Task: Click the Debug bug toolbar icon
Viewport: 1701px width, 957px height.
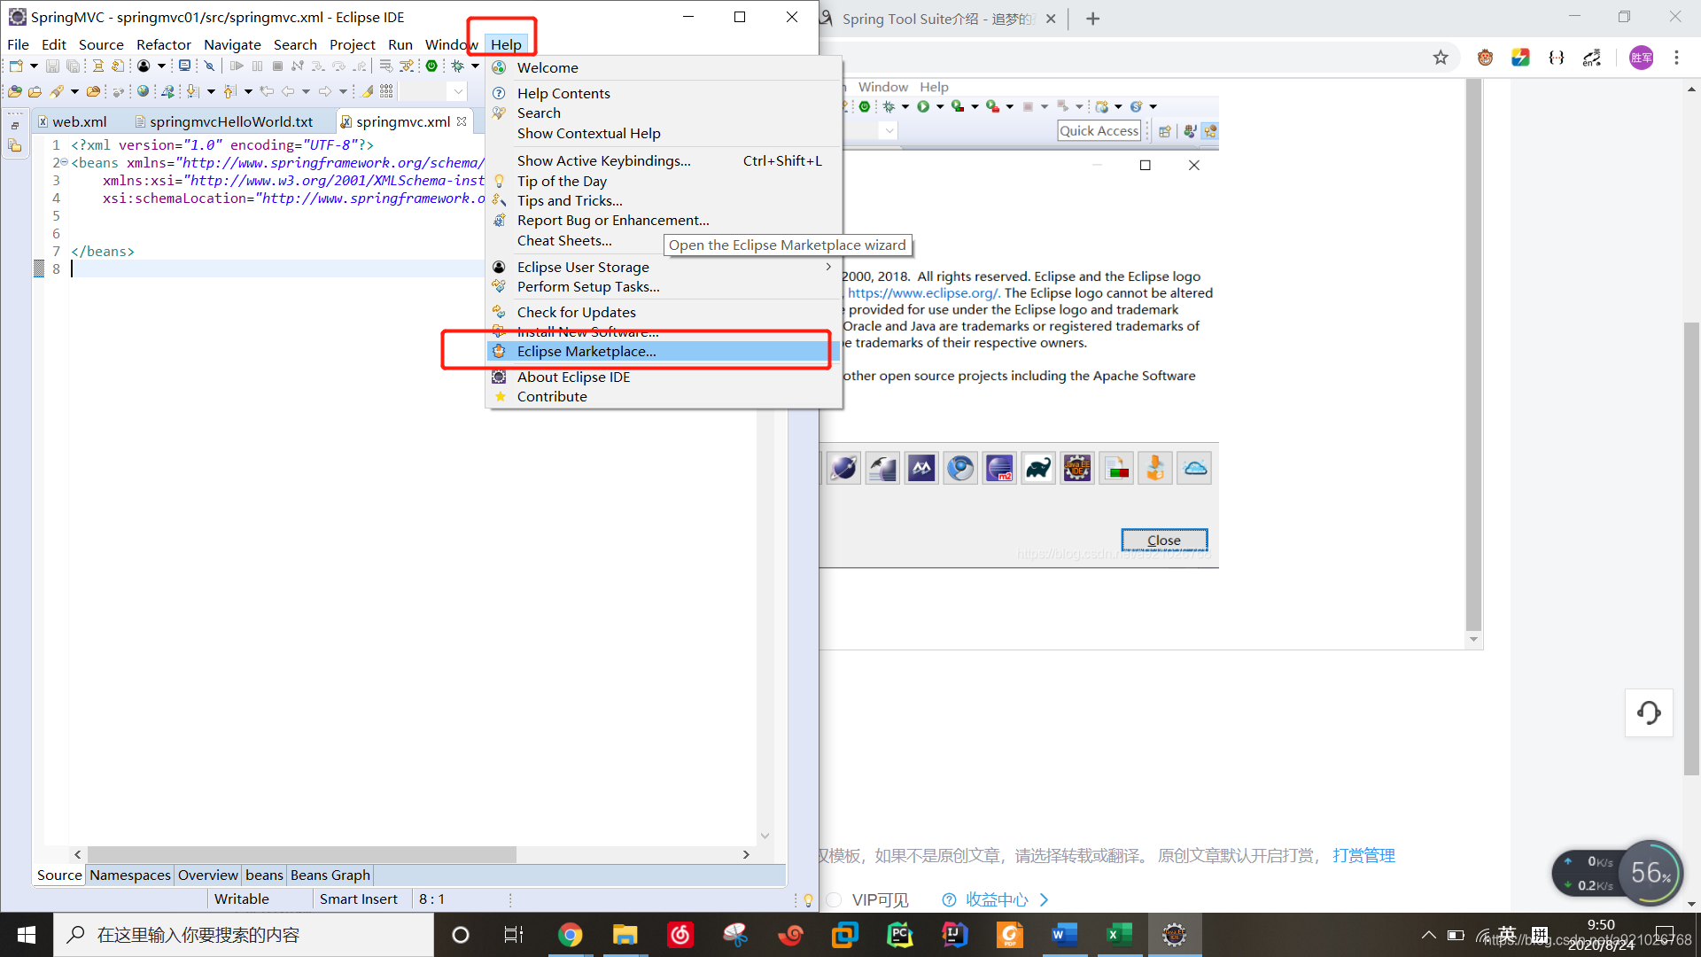Action: click(x=458, y=66)
